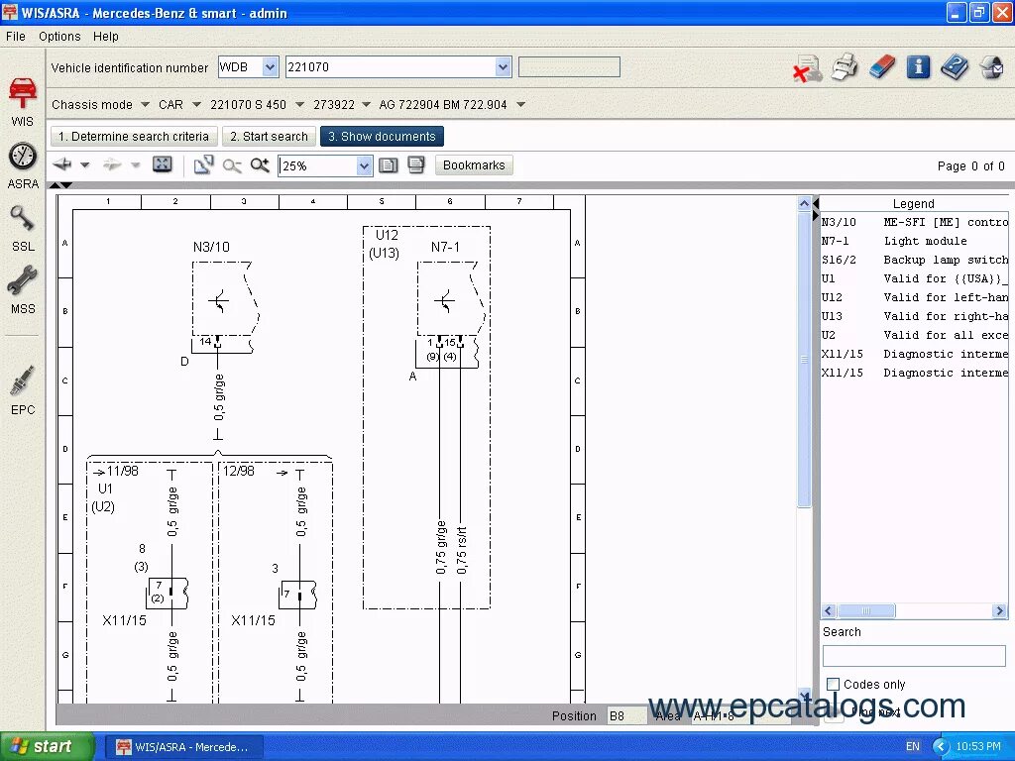The image size is (1015, 761).
Task: Select the S16/2 Backup lamp switch row
Action: click(x=914, y=260)
